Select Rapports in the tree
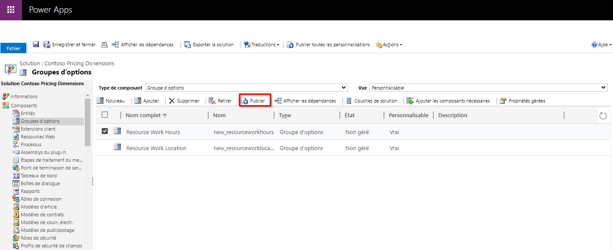613x250 pixels. (30, 191)
